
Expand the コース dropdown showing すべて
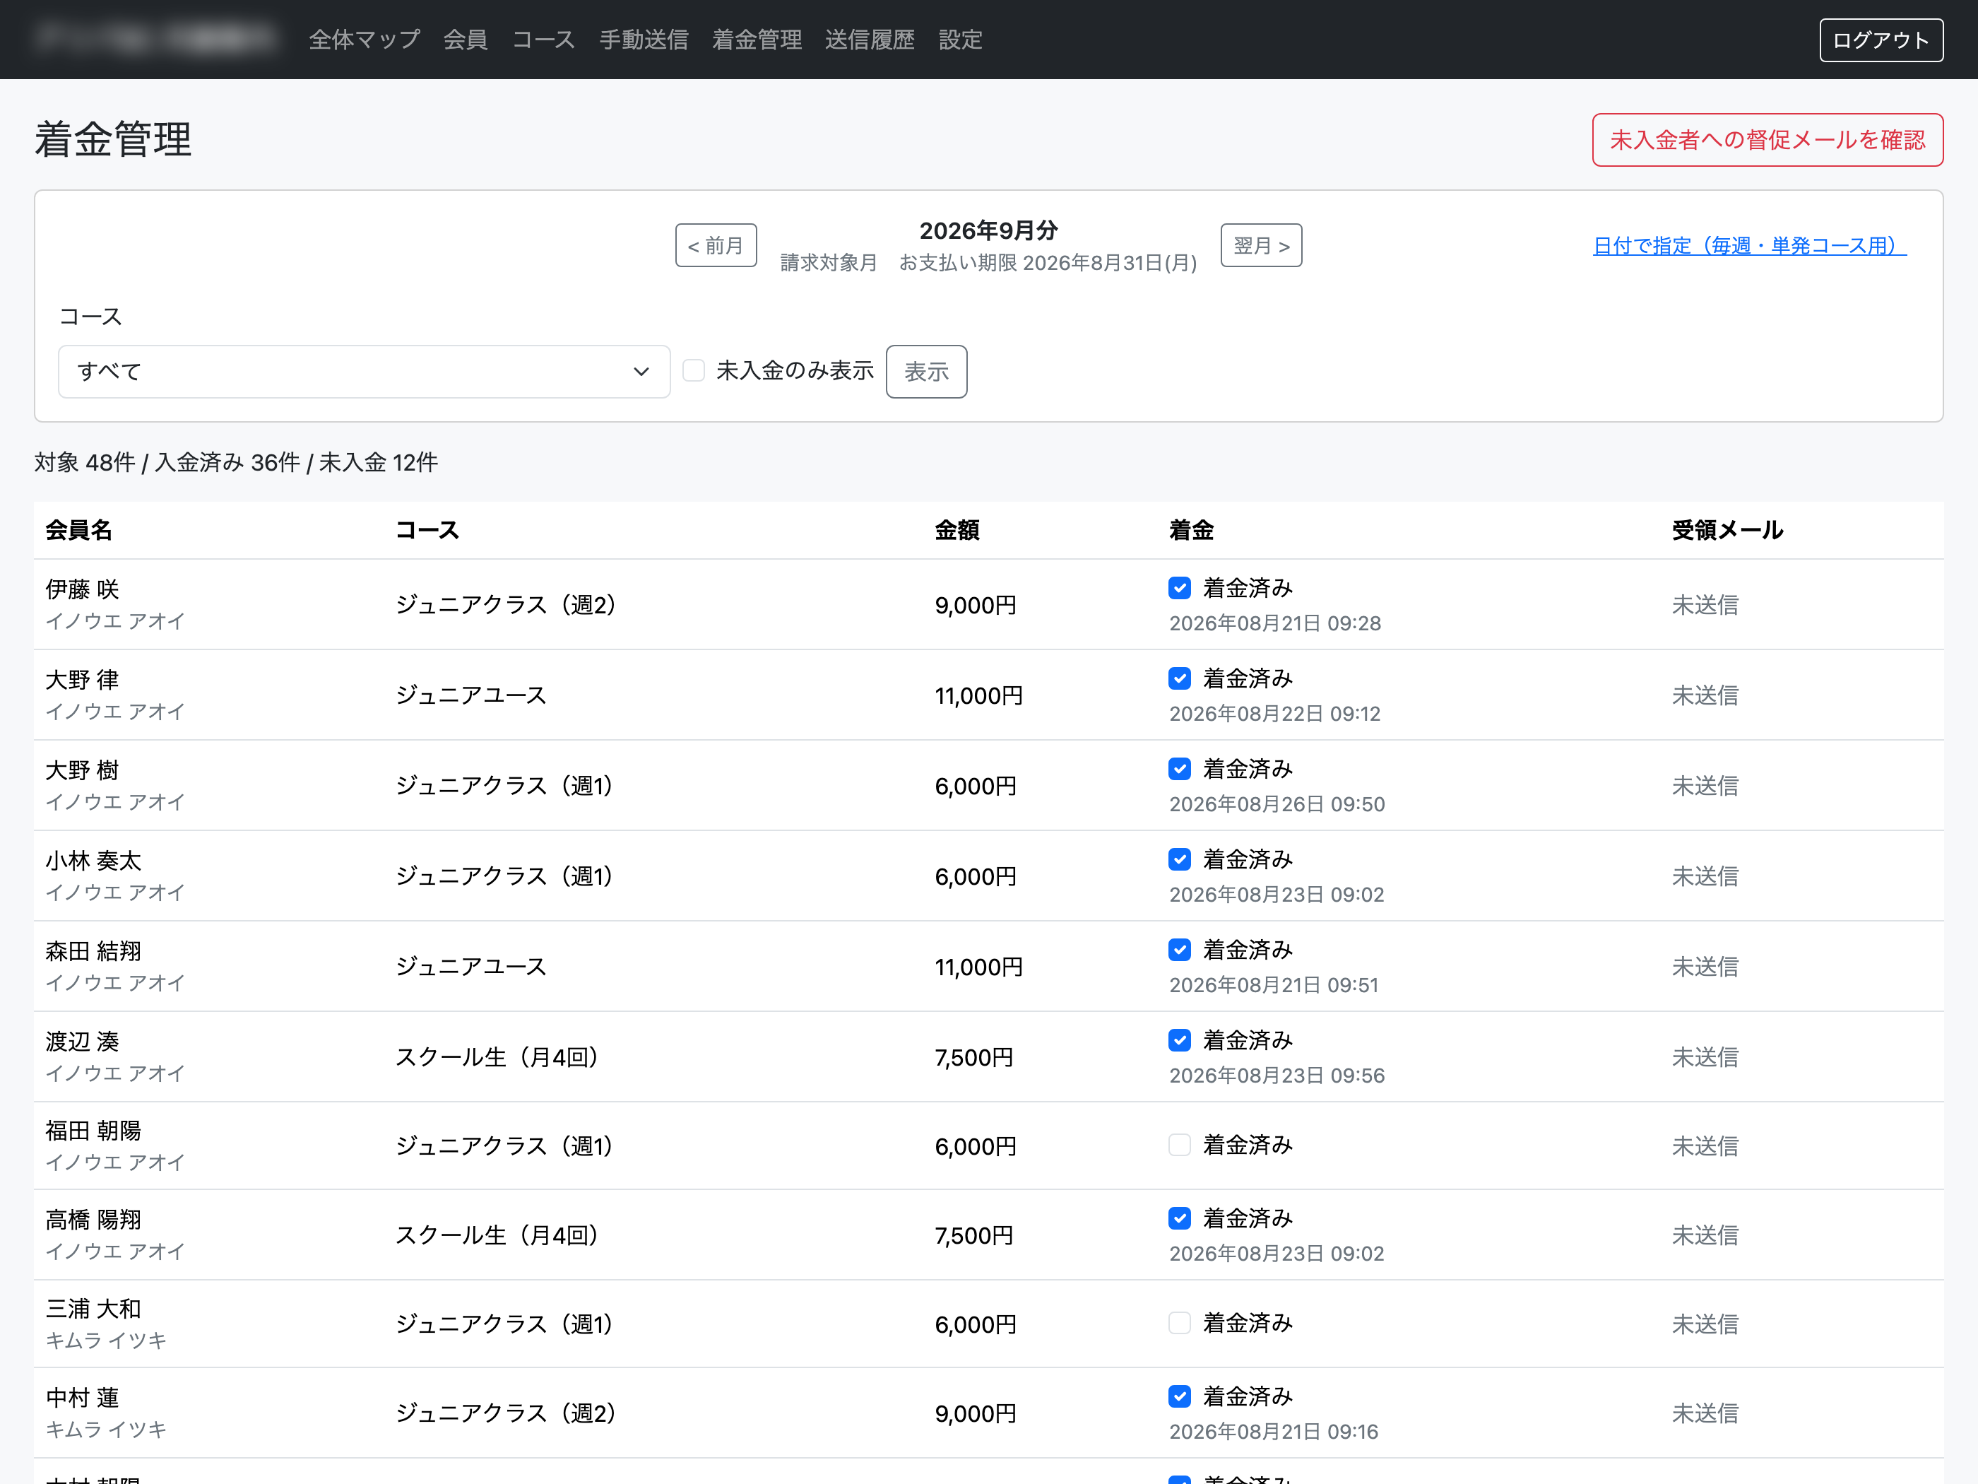[364, 371]
